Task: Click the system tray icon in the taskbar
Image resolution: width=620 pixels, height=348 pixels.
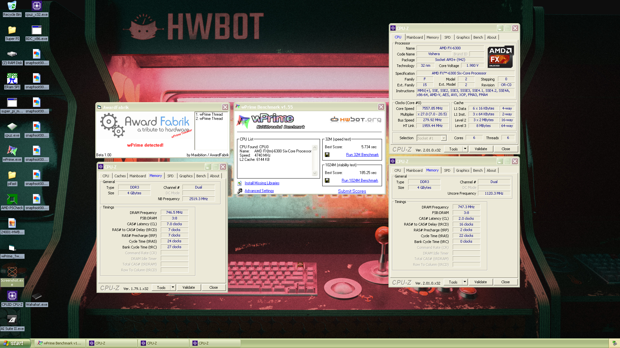Action: [614, 343]
